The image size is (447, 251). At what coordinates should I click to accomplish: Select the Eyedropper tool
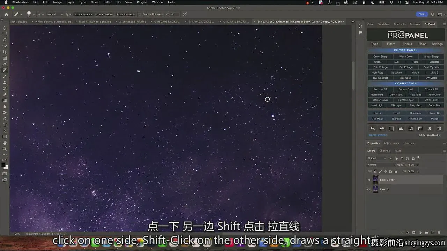coord(5,64)
